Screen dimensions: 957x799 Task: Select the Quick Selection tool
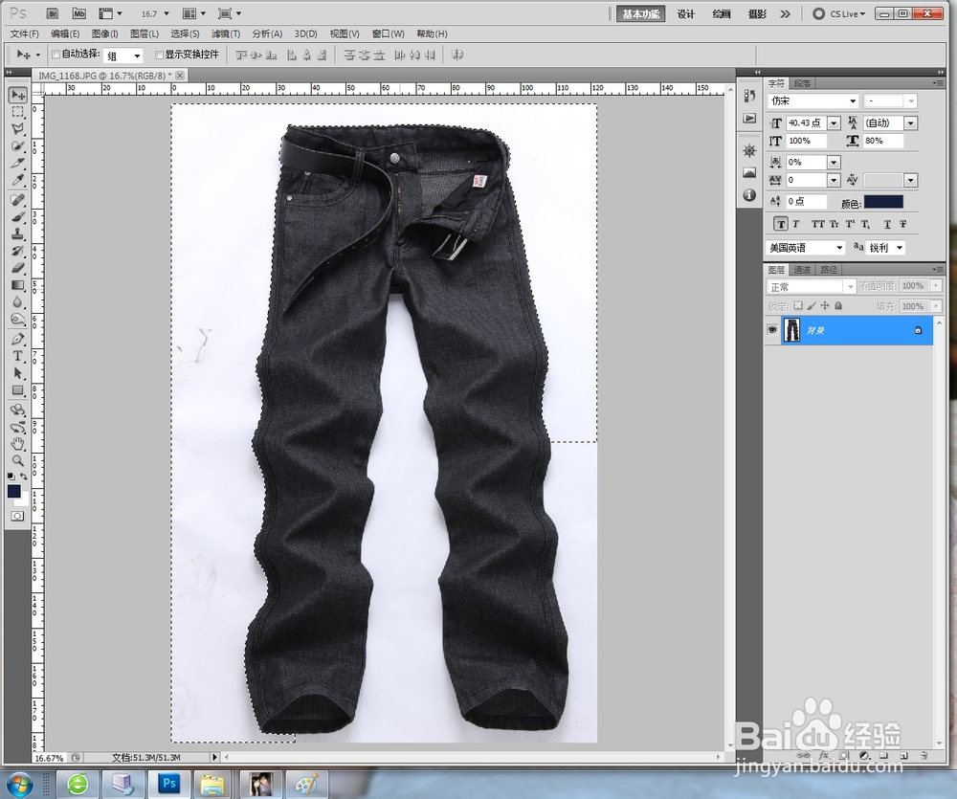17,145
